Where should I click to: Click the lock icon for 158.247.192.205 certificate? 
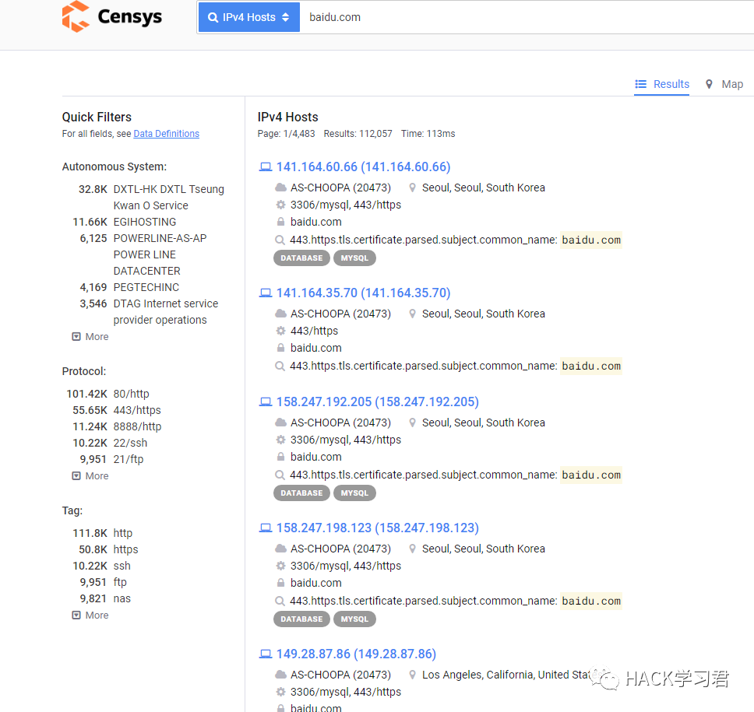click(x=280, y=457)
